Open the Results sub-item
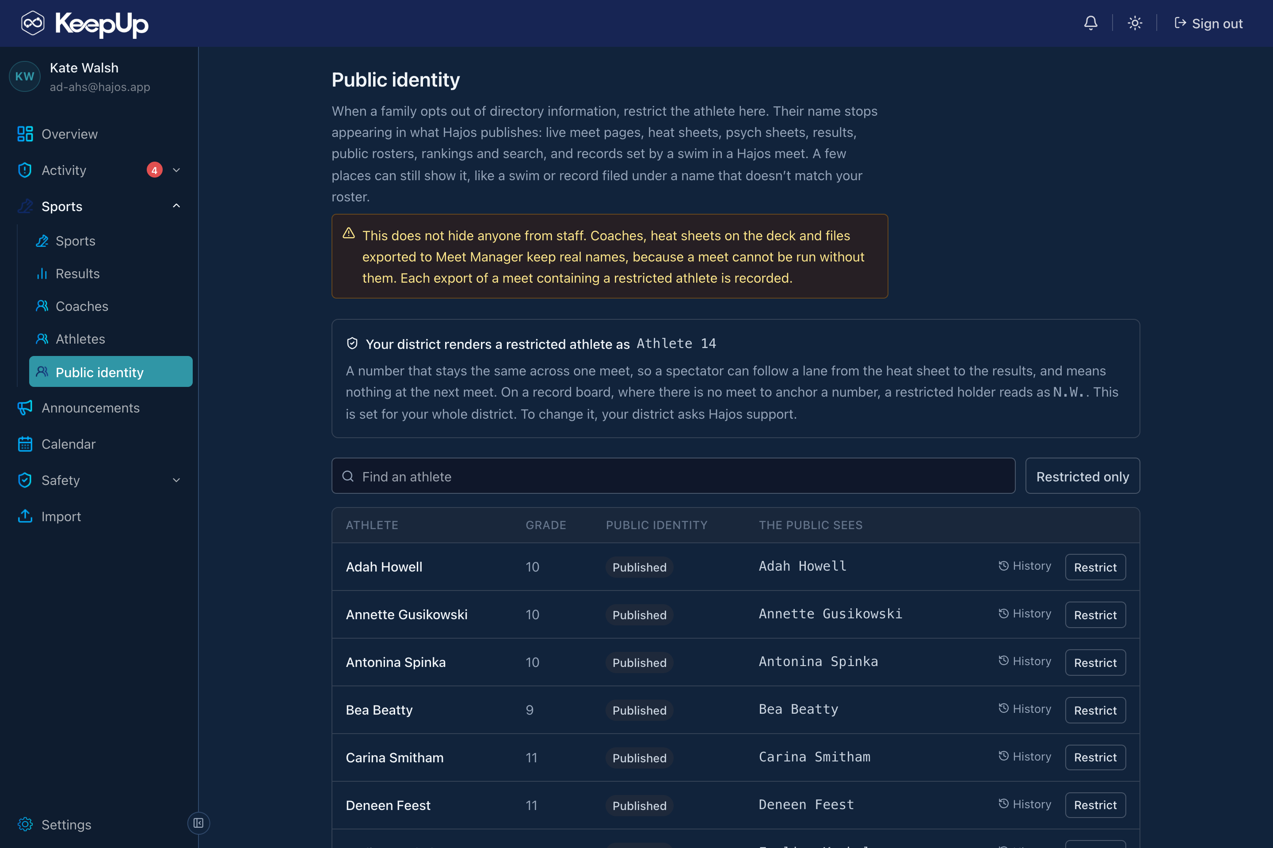Image resolution: width=1273 pixels, height=848 pixels. click(x=111, y=274)
